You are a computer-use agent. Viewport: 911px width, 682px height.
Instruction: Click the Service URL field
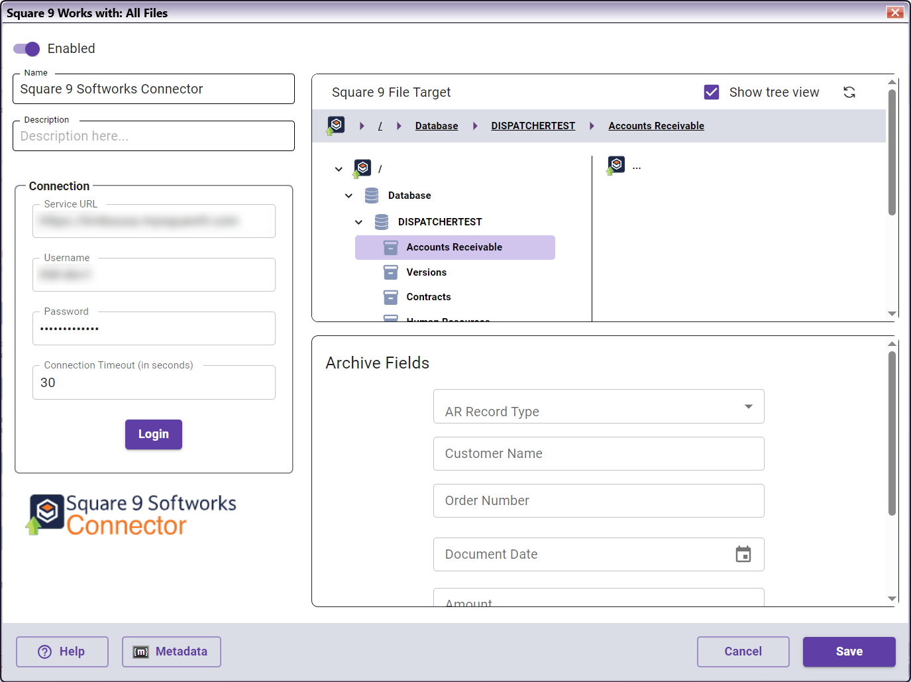(154, 221)
